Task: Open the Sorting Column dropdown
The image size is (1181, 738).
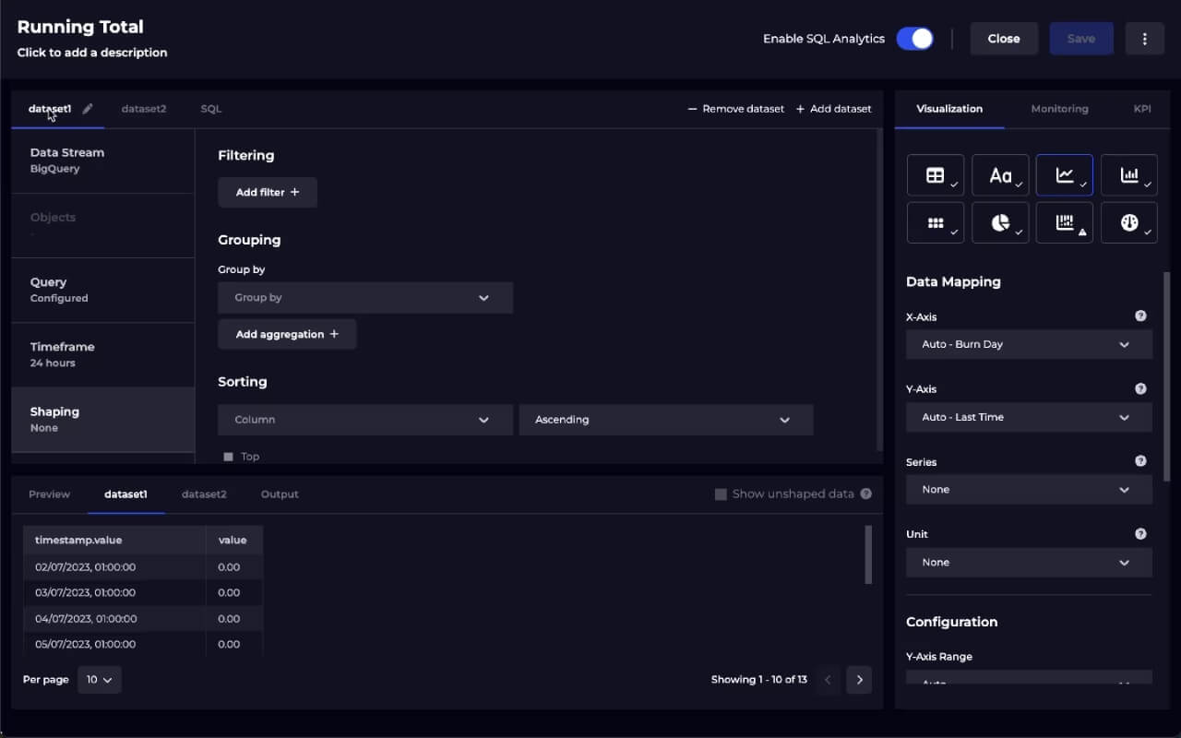Action: [365, 420]
